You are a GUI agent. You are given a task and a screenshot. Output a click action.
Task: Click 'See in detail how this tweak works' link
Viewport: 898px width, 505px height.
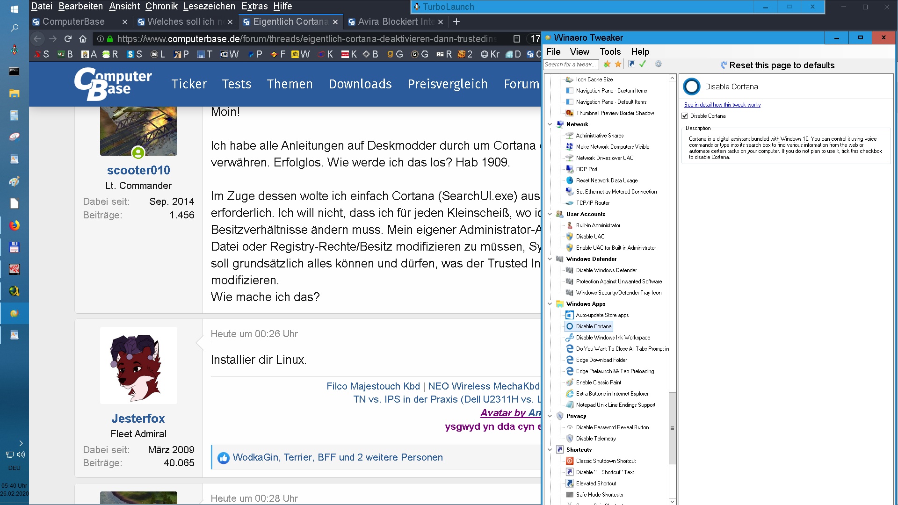[722, 105]
